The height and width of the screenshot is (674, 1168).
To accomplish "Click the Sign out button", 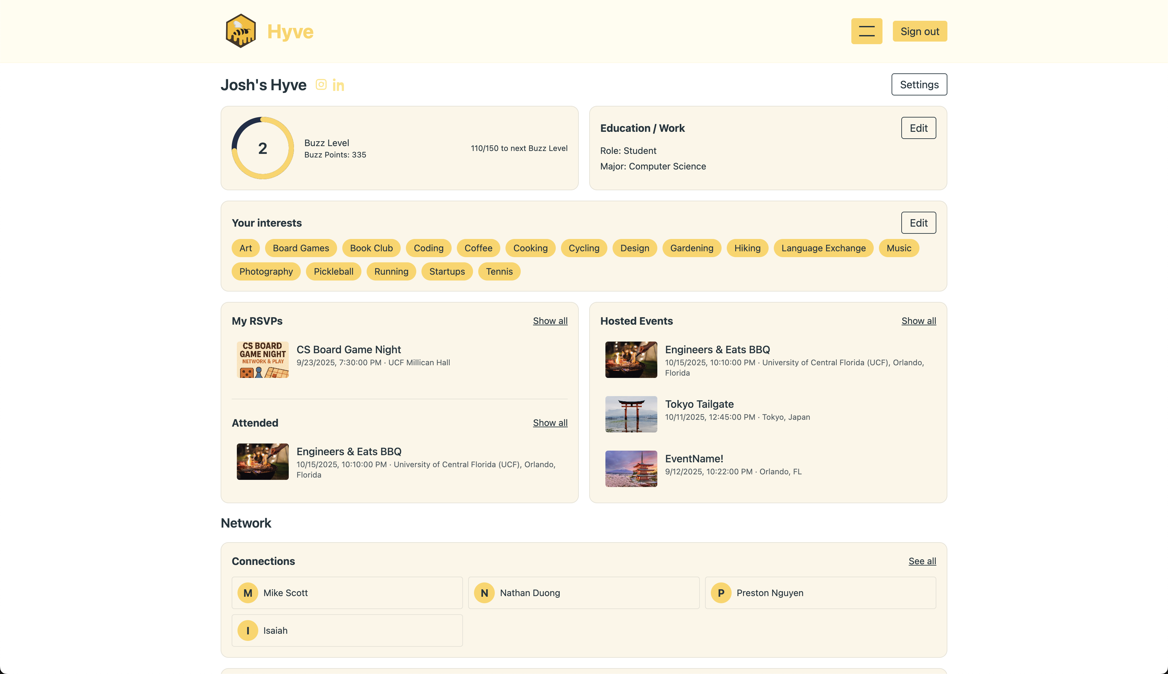I will coord(919,31).
